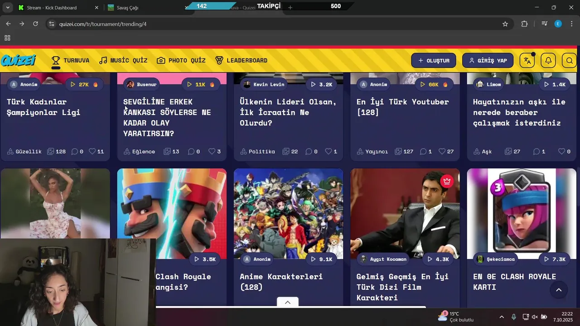The height and width of the screenshot is (326, 580).
Task: Open Ülkenin Lideri Olsan quiz title
Action: (x=288, y=112)
